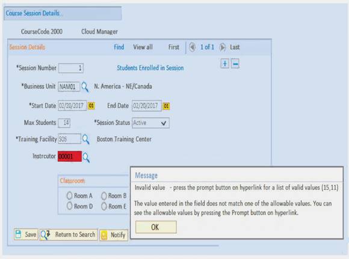Click the Save button
Image resolution: width=349 pixels, height=259 pixels.
click(x=26, y=234)
